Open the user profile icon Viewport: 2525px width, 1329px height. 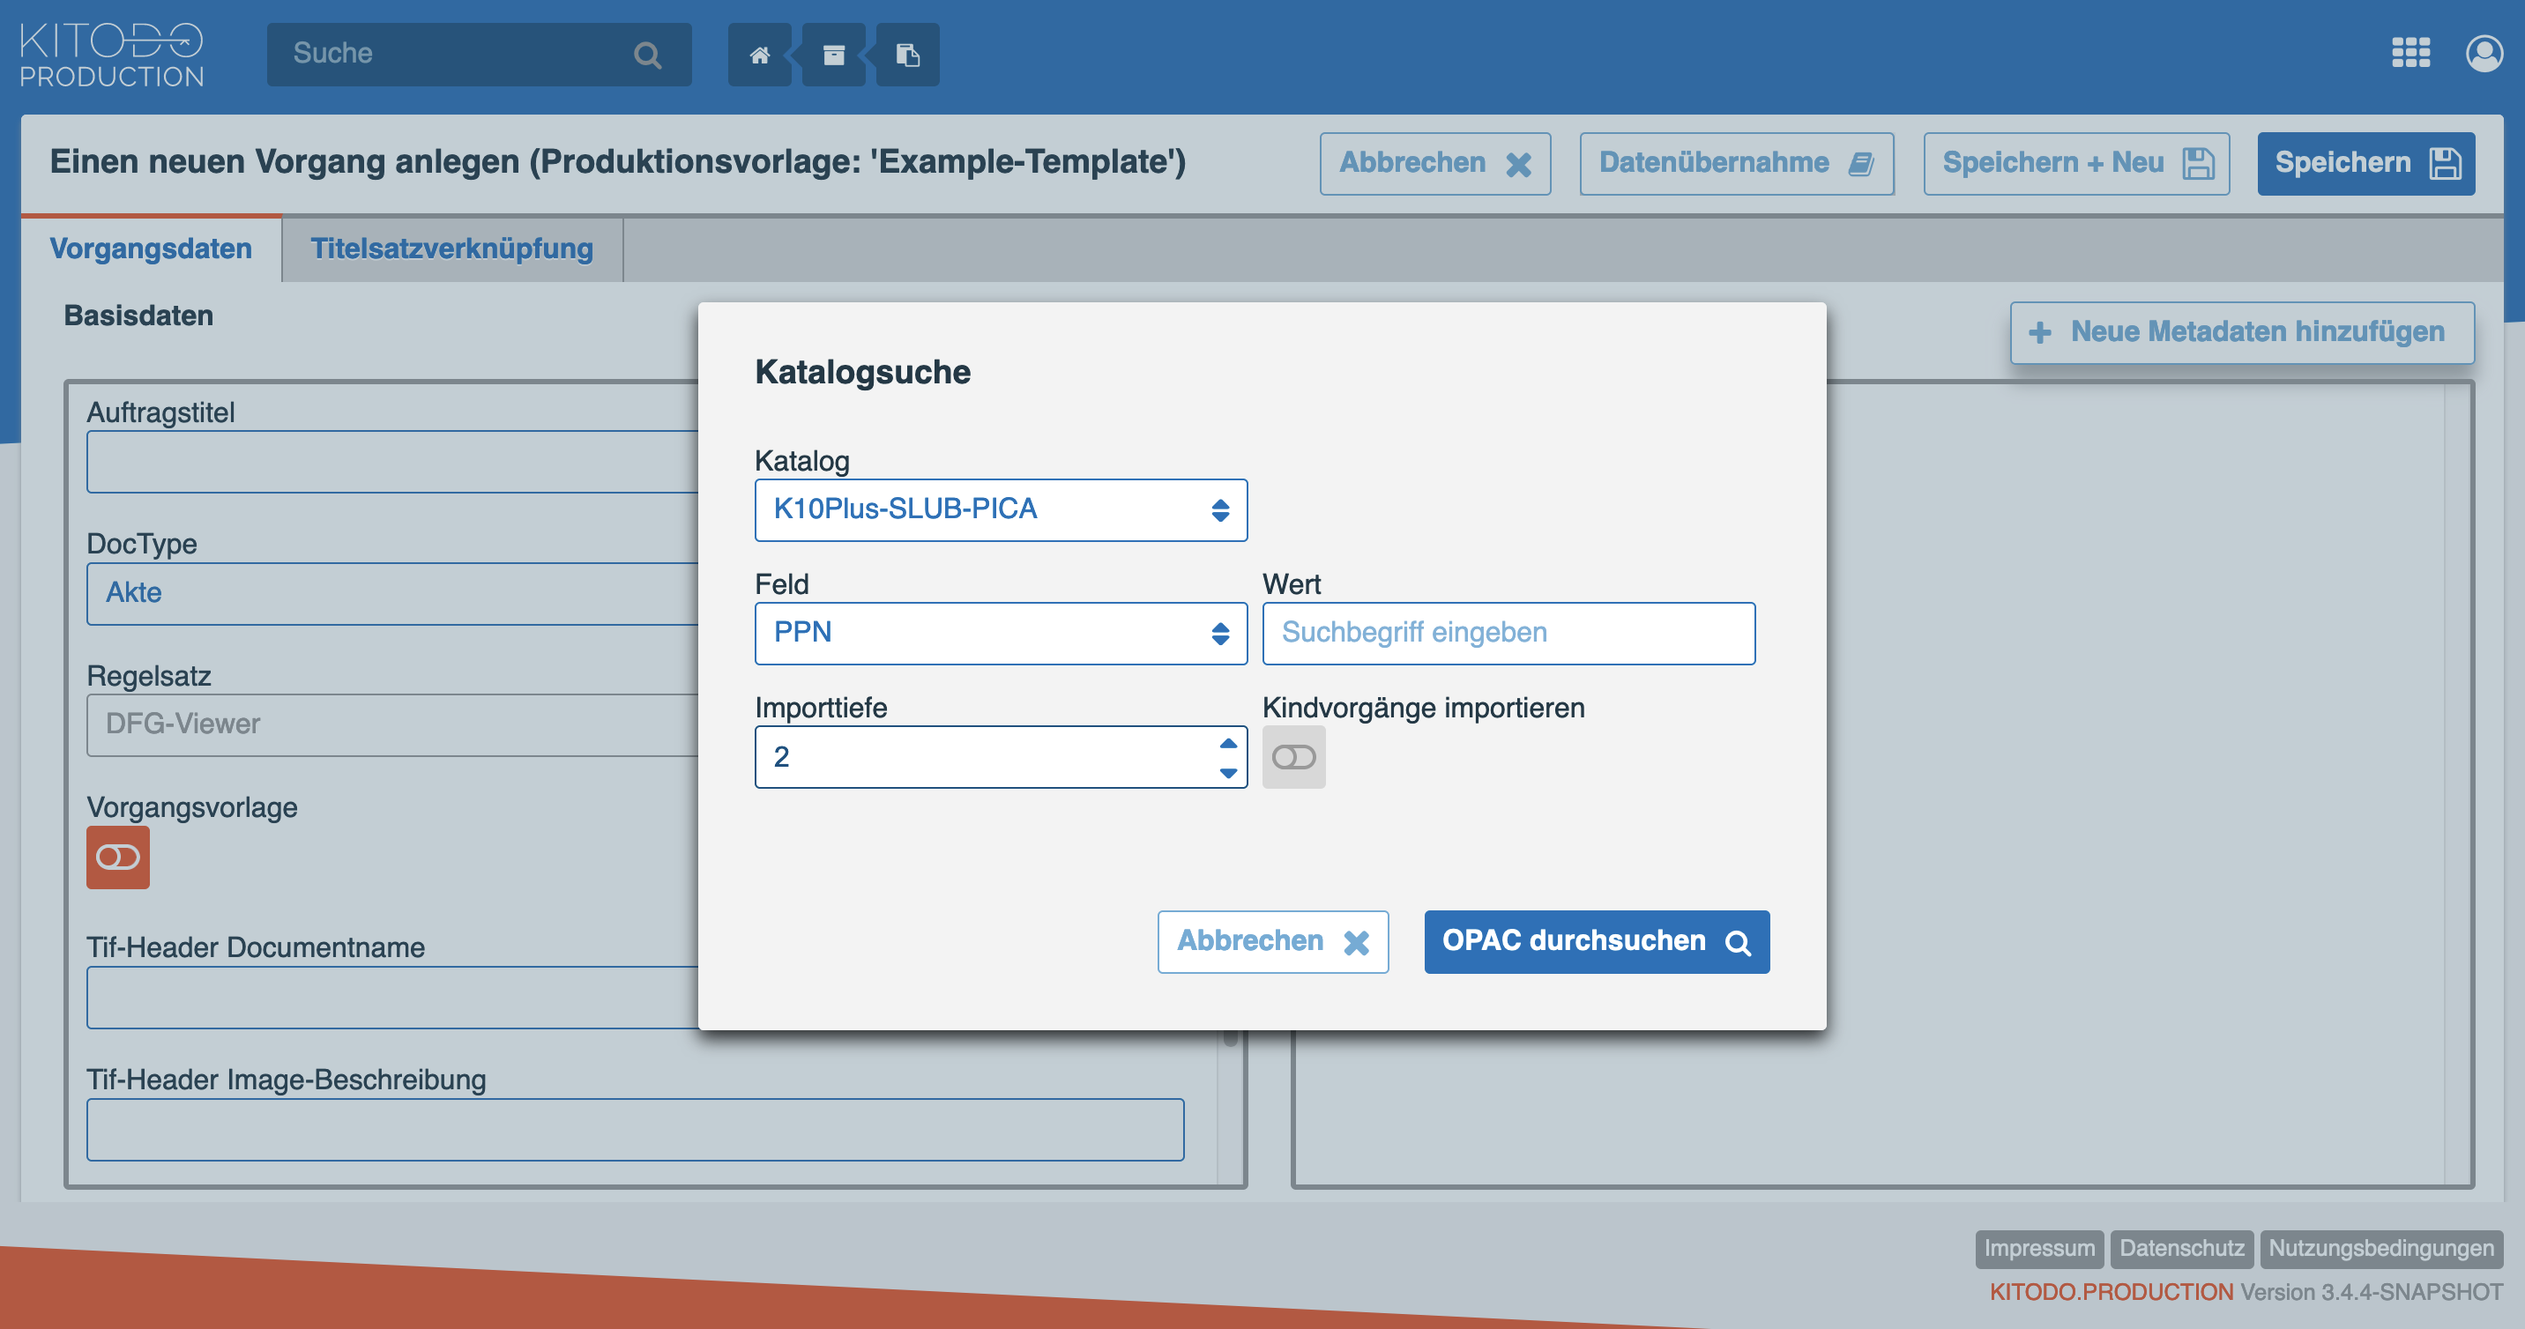(x=2484, y=53)
